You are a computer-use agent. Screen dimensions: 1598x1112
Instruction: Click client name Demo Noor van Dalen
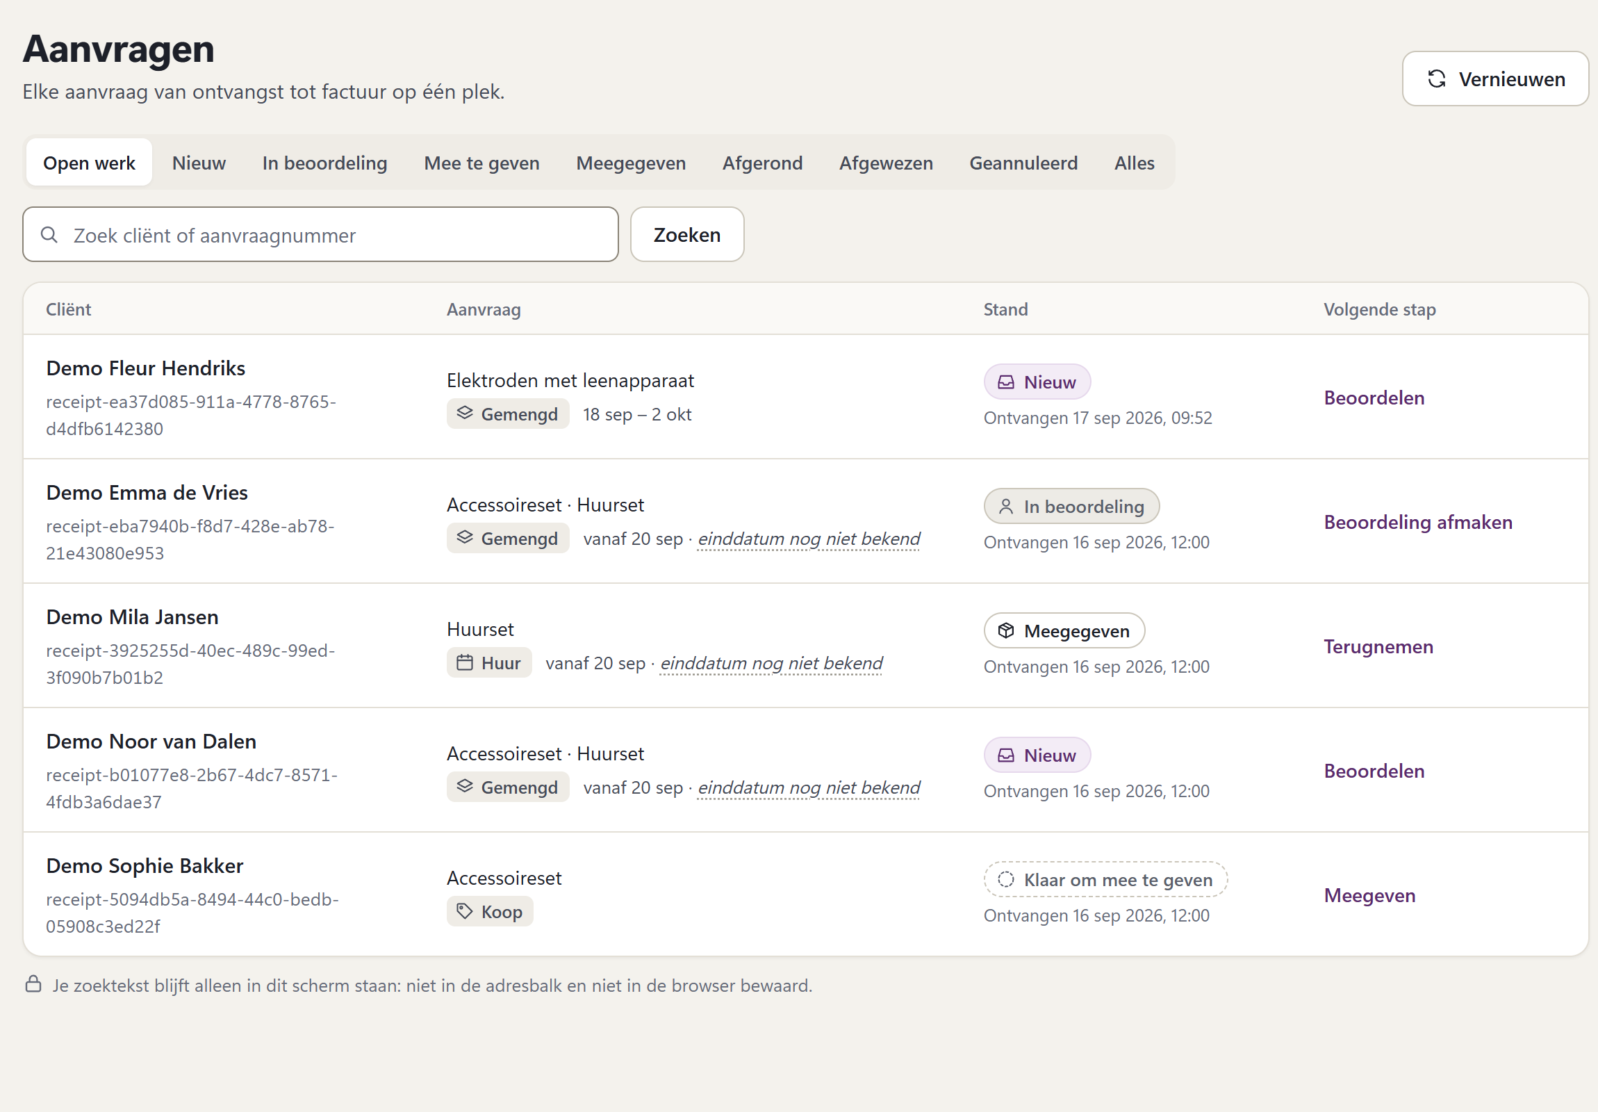click(151, 742)
